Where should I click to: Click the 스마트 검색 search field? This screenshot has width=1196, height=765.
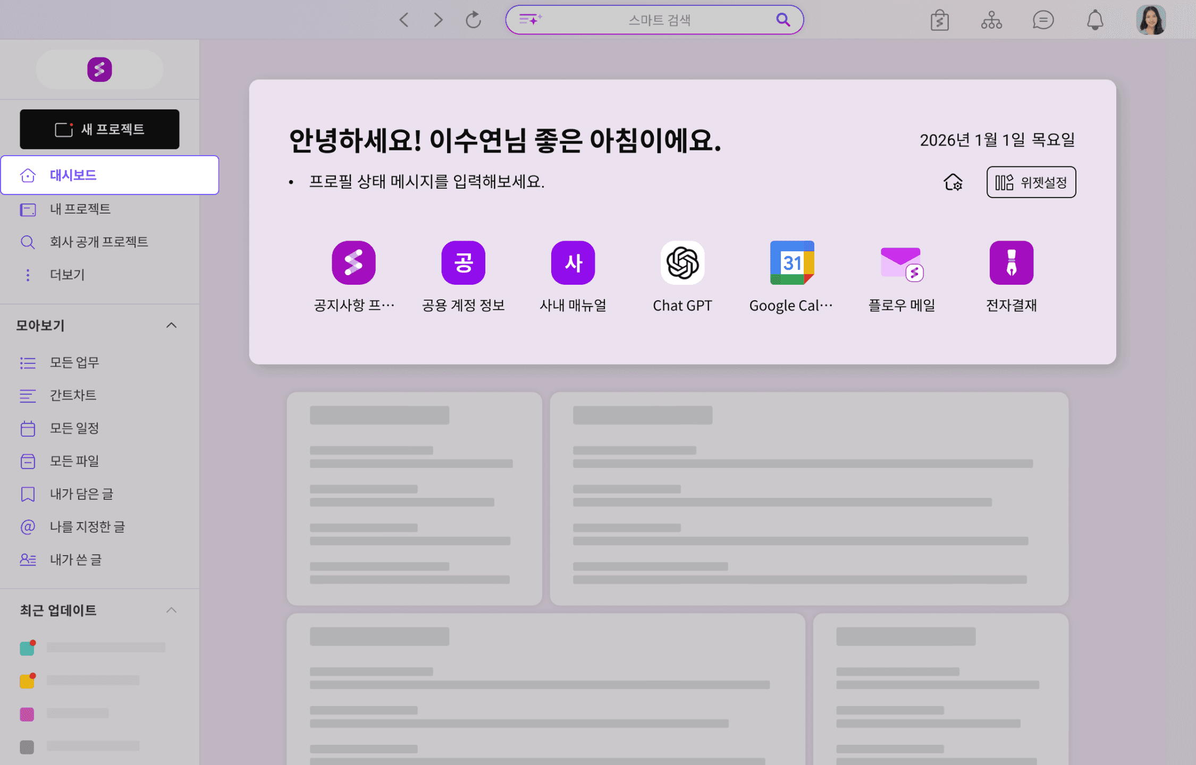point(659,20)
